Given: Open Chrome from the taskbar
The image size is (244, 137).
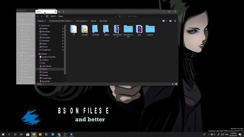Looking at the screenshot, I should 59,134.
